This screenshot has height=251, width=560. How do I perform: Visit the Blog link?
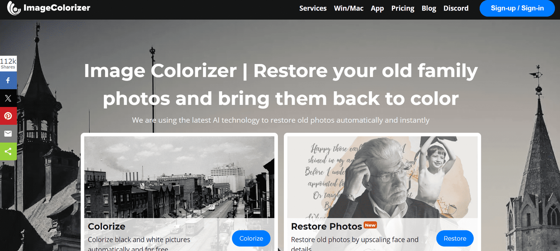pos(429,8)
